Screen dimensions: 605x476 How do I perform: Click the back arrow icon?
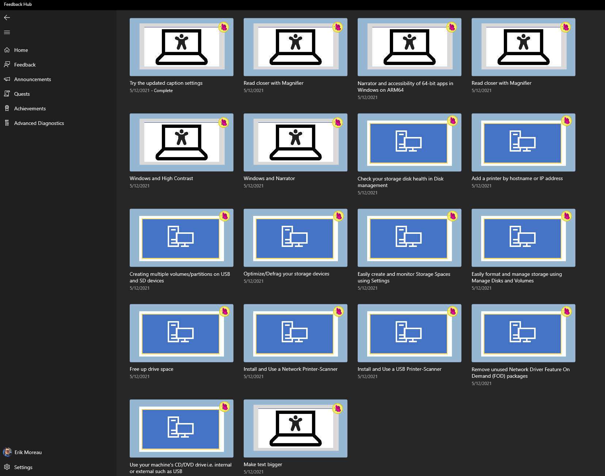7,18
